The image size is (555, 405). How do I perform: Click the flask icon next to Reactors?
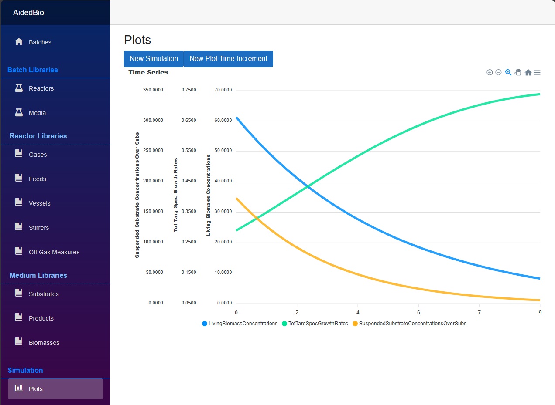pyautogui.click(x=18, y=88)
